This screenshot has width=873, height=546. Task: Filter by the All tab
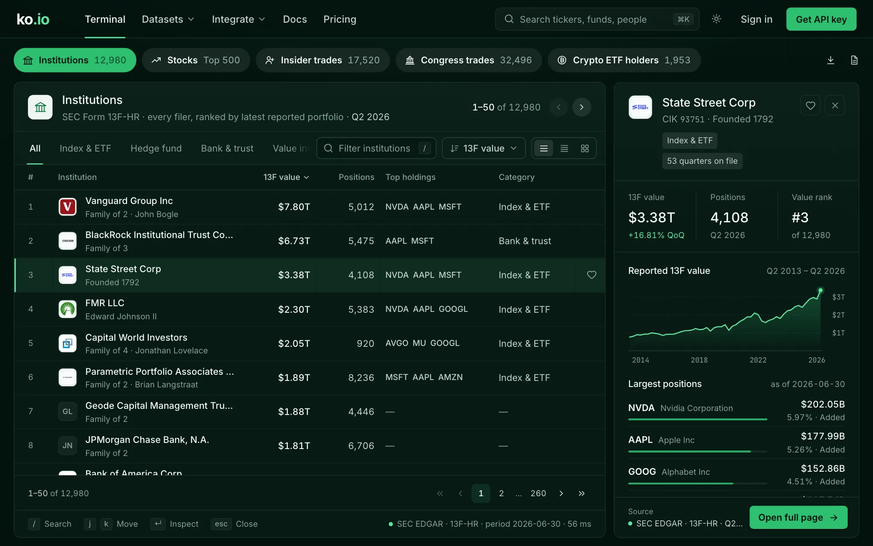point(35,149)
